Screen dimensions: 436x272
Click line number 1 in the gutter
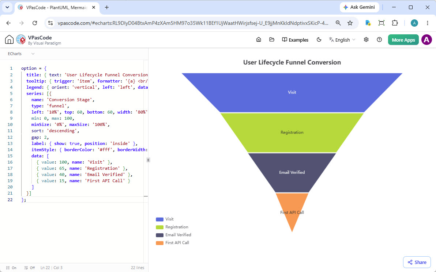(x=11, y=68)
